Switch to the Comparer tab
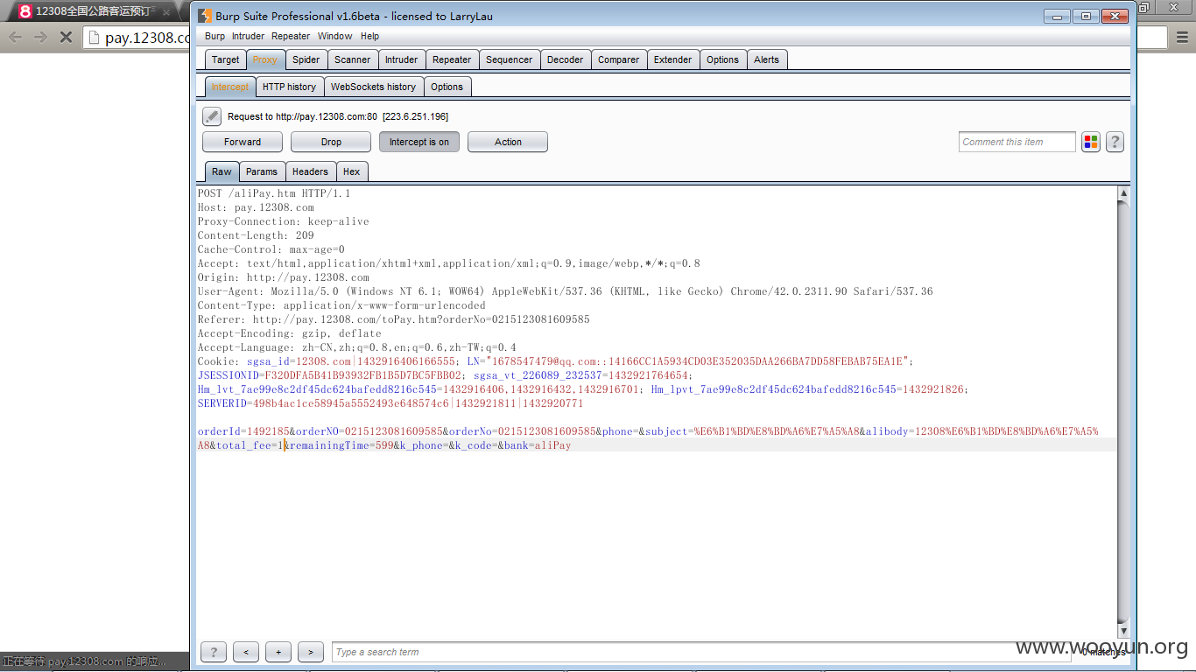This screenshot has height=672, width=1196. [618, 59]
